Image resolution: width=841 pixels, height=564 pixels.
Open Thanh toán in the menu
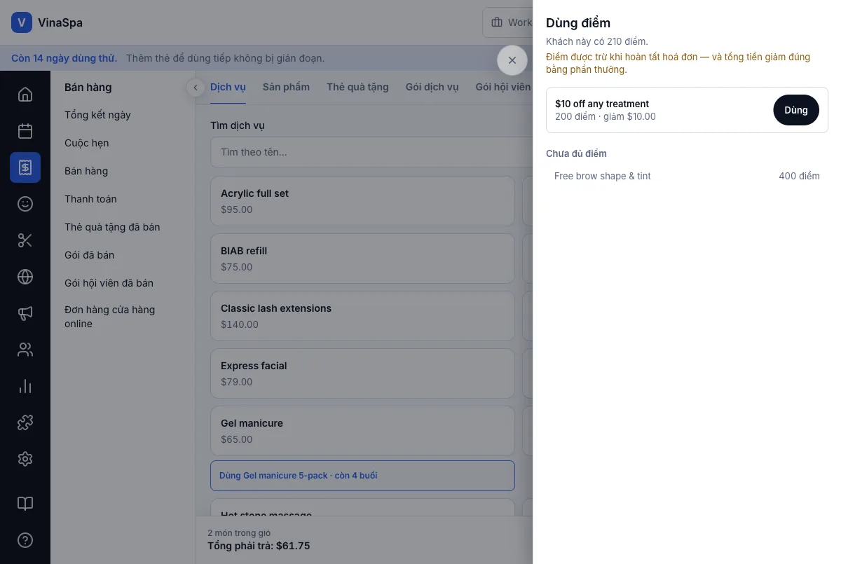(90, 199)
